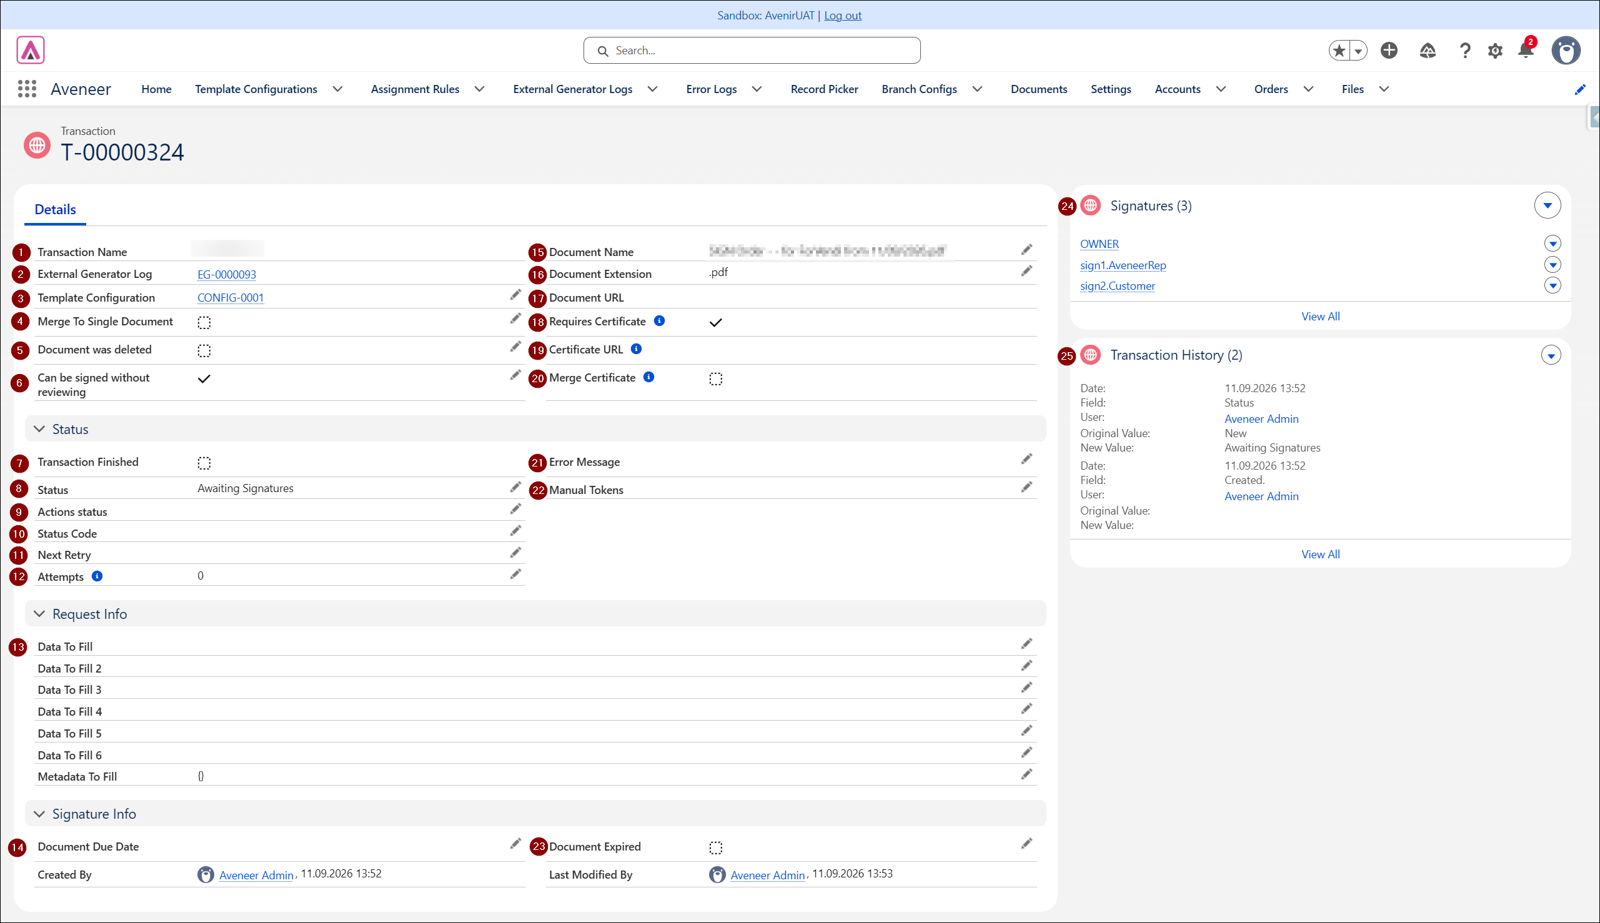1600x923 pixels.
Task: Toggle the Document Expired checkbox
Action: 716,847
